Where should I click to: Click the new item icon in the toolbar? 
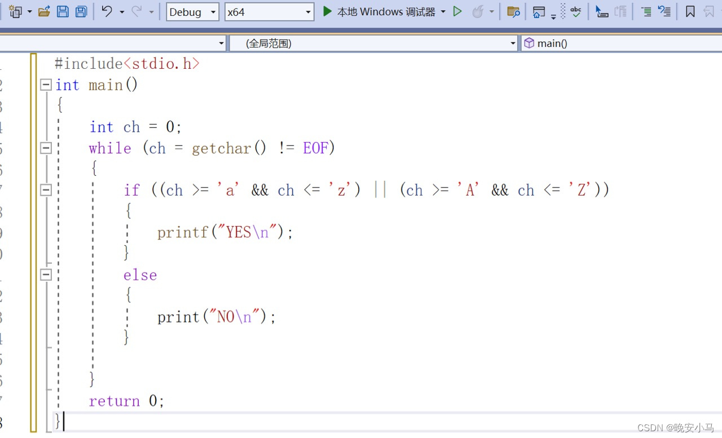click(16, 11)
